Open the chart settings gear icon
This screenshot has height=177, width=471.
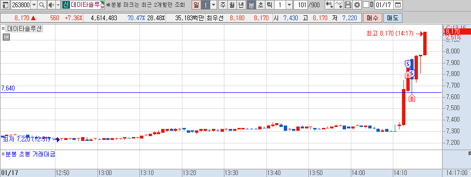tap(357, 5)
